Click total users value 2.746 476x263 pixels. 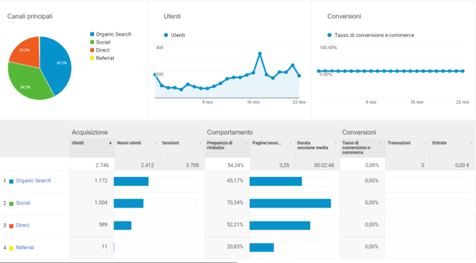(x=102, y=165)
